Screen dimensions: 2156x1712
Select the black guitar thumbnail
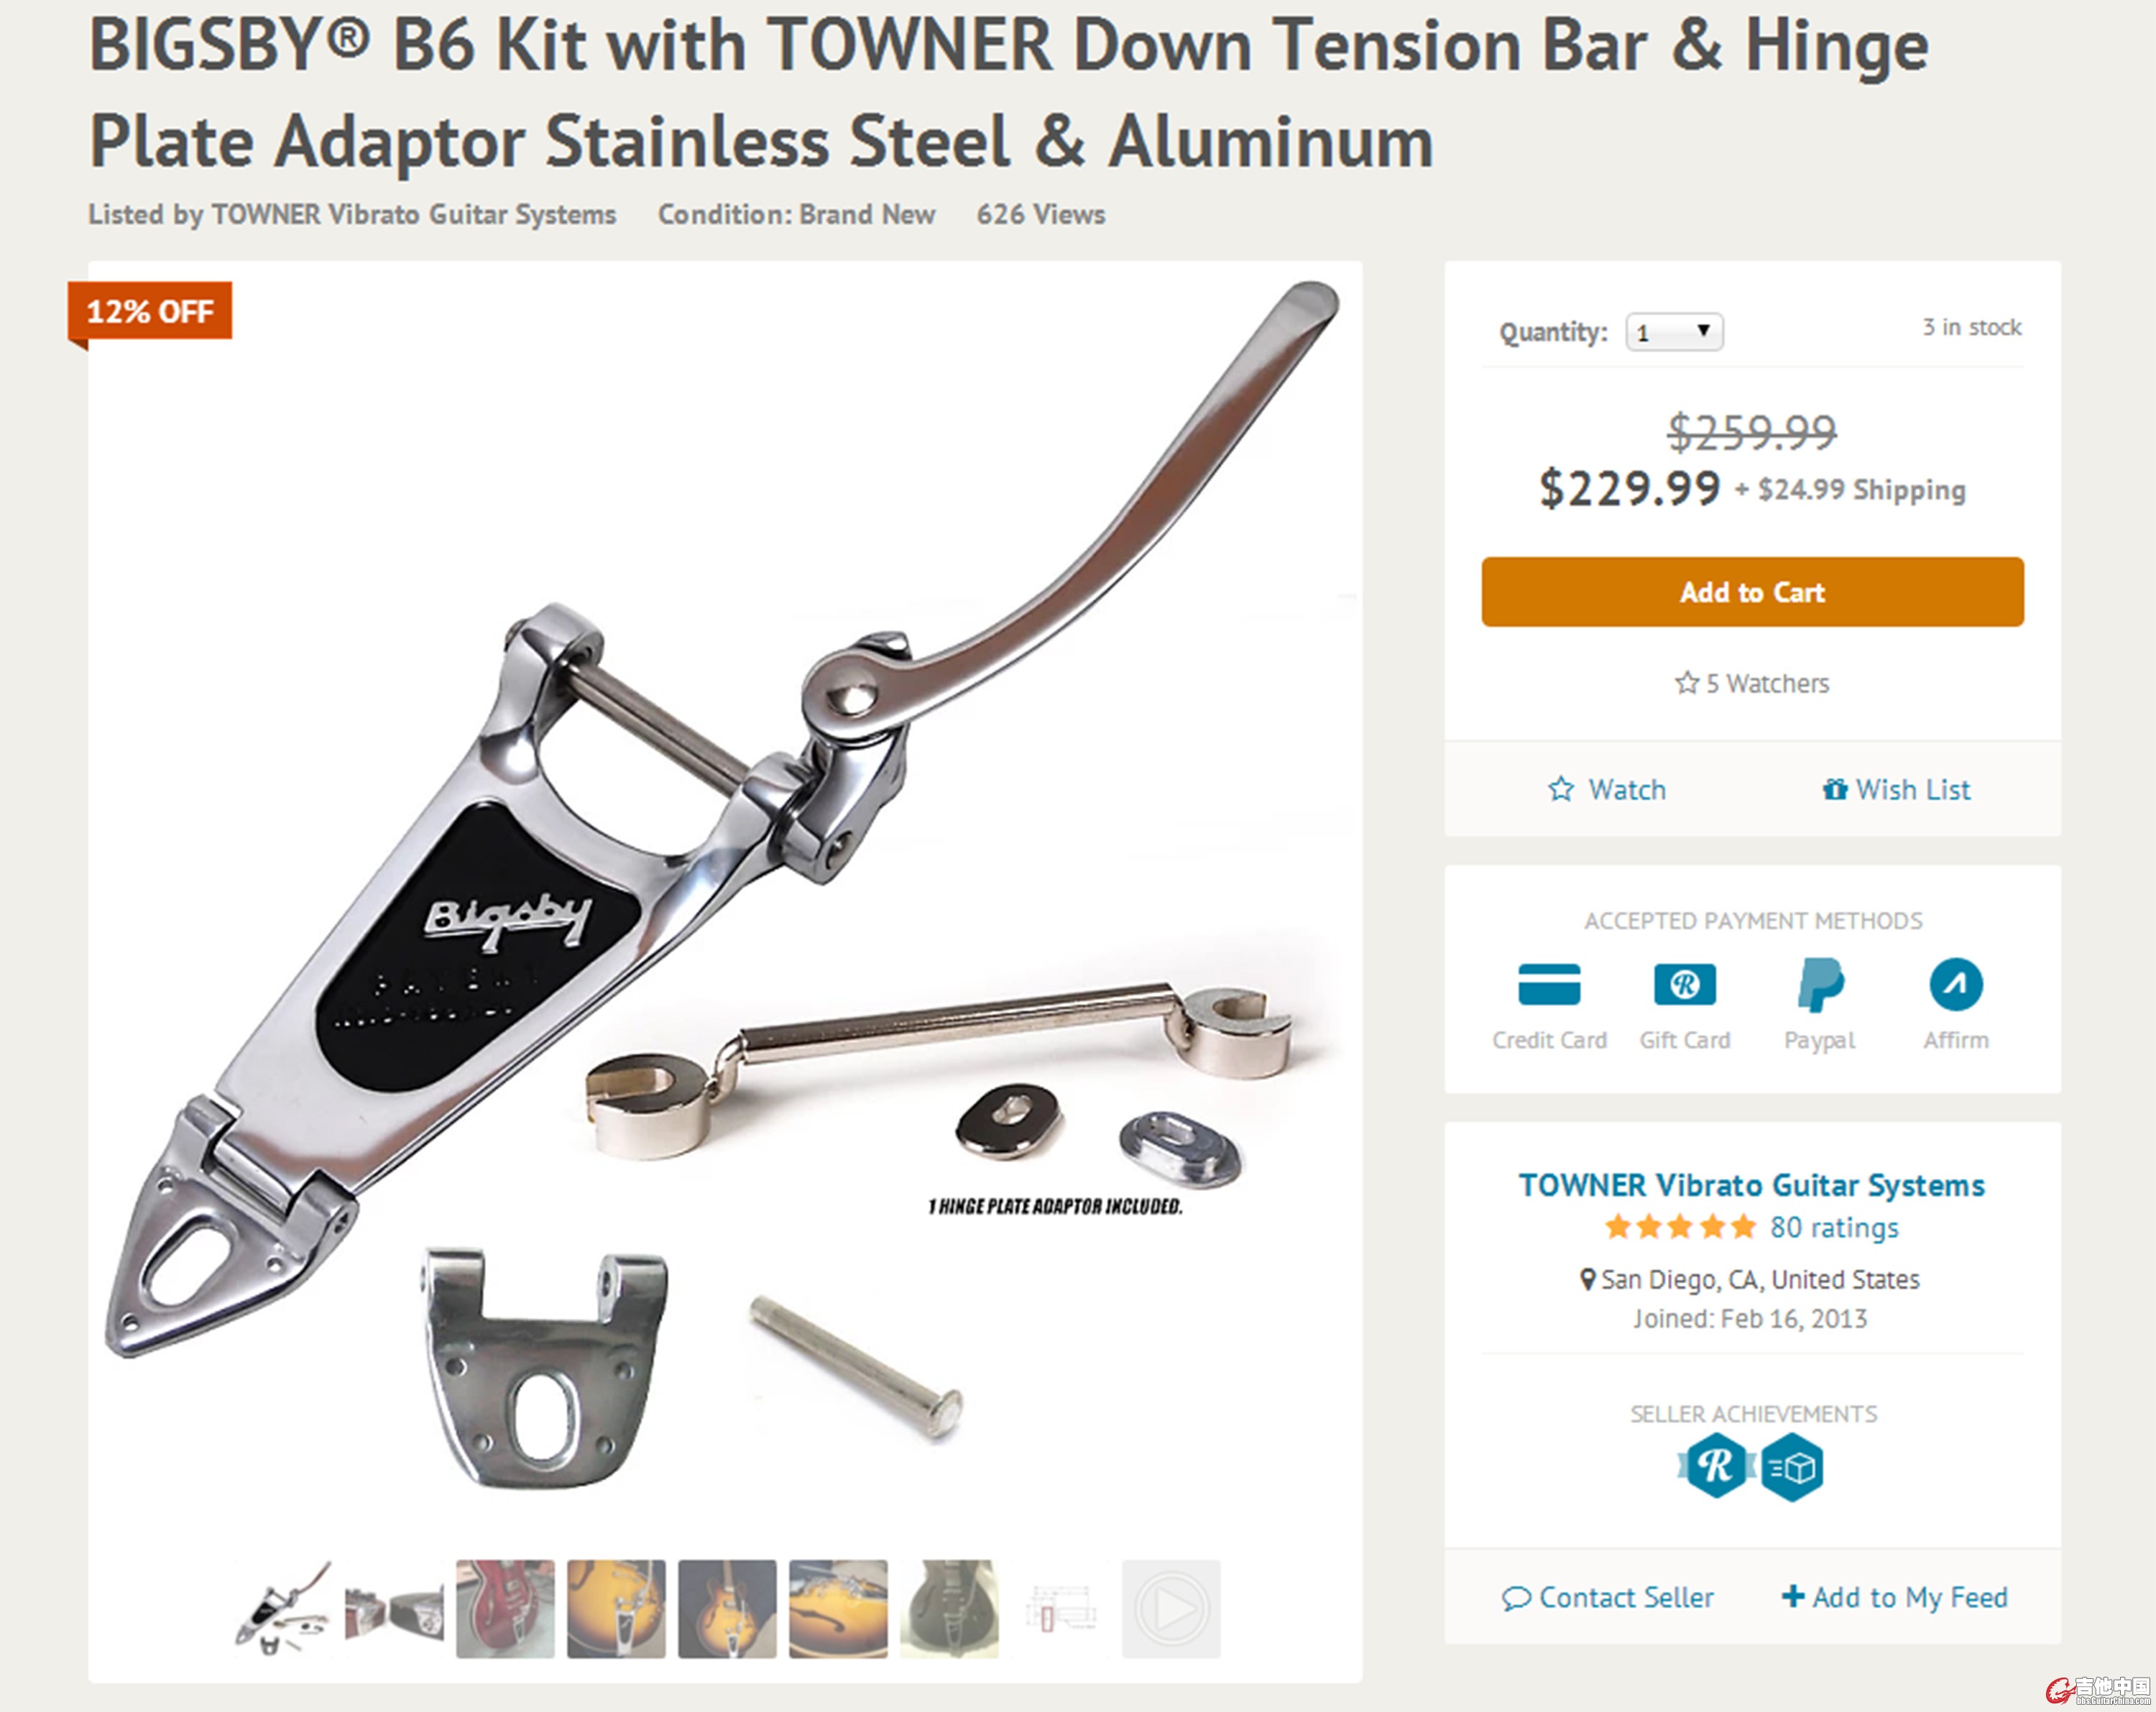click(x=949, y=1609)
